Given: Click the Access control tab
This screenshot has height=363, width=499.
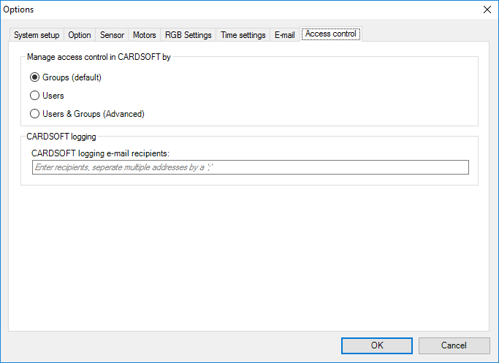Looking at the screenshot, I should (x=330, y=34).
